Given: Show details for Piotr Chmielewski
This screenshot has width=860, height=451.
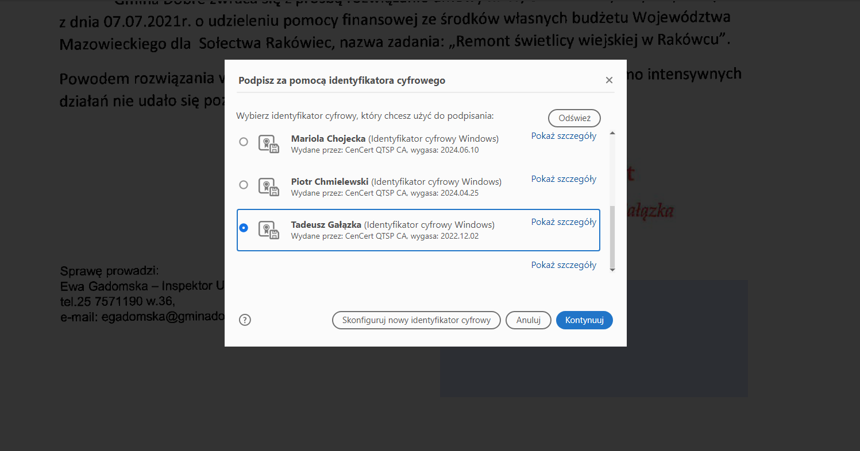Looking at the screenshot, I should tap(564, 179).
